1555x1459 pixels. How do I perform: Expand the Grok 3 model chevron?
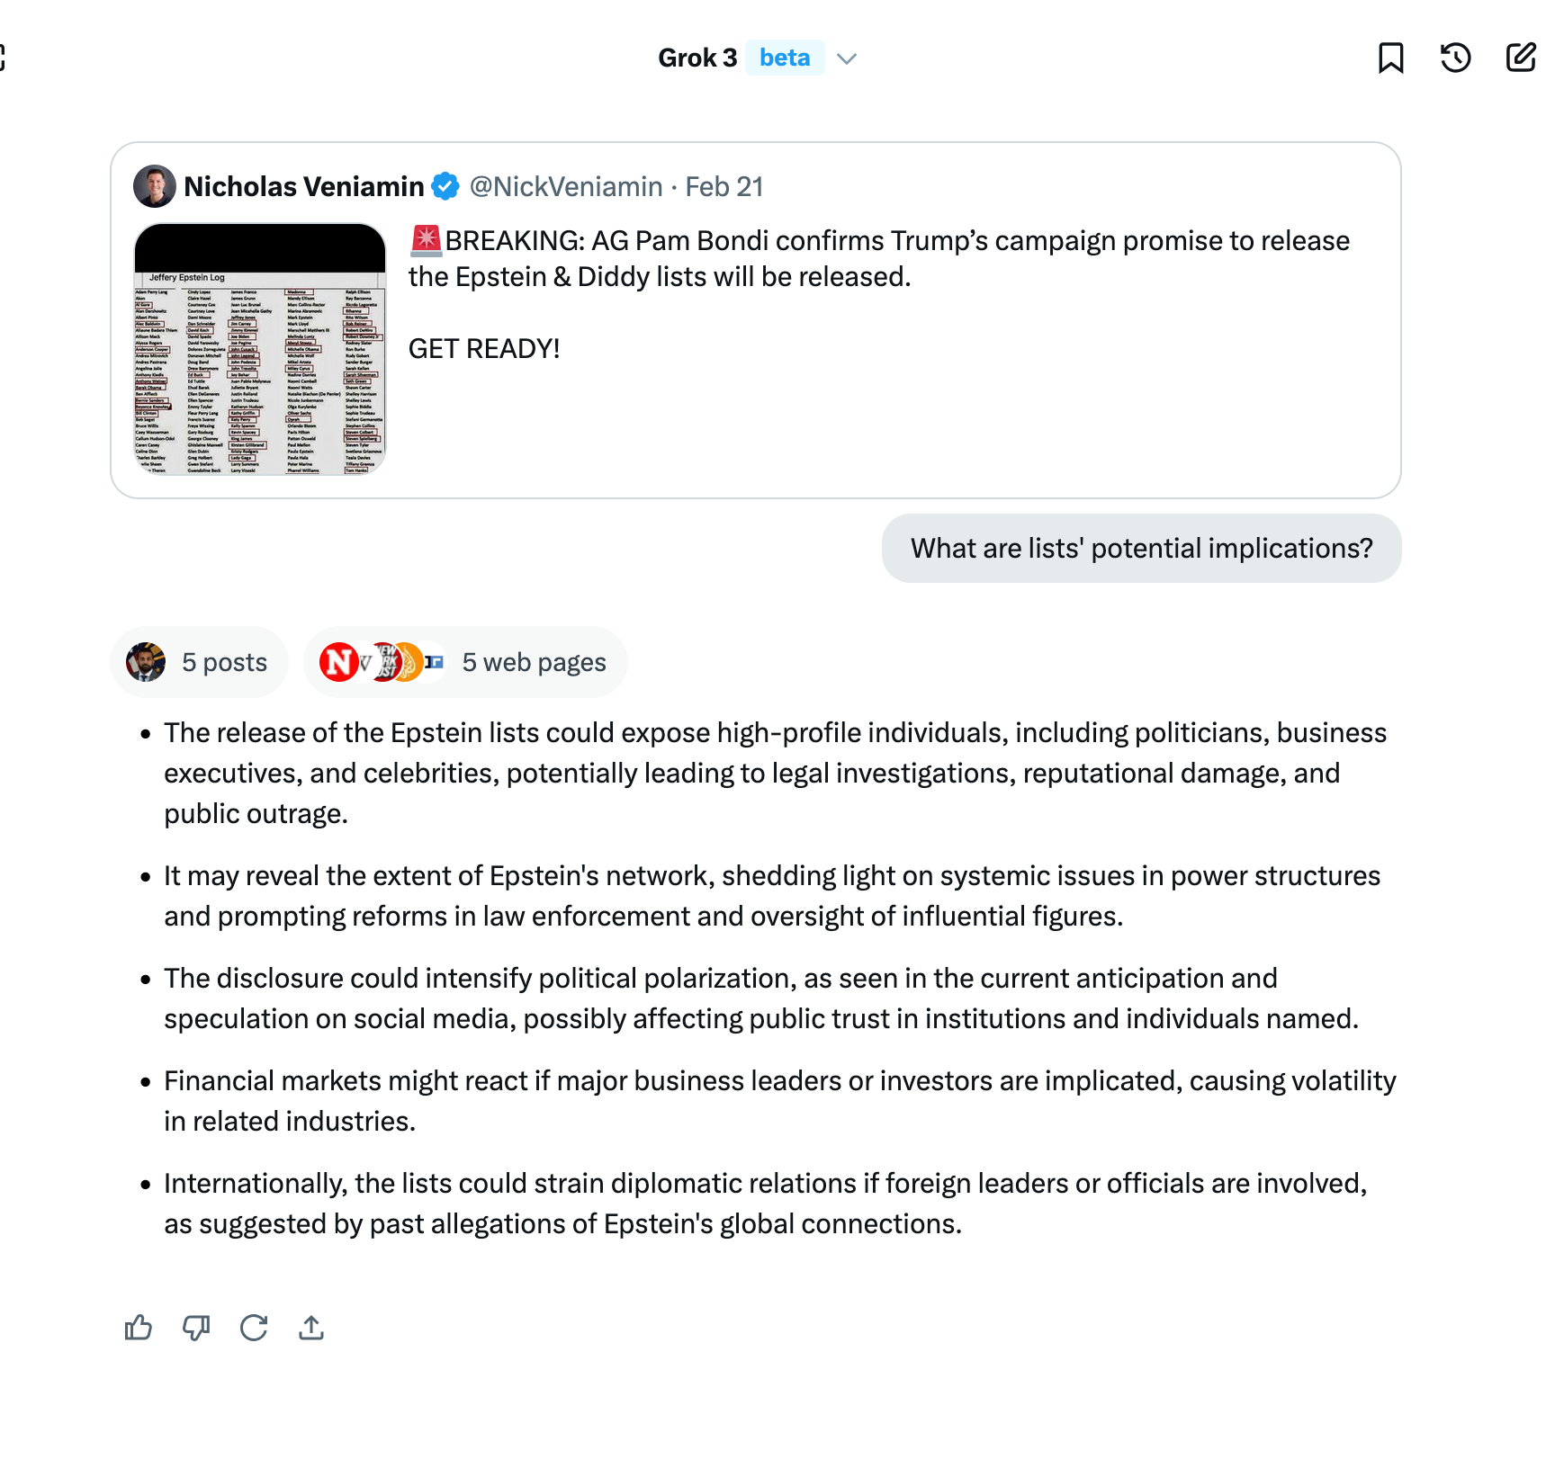[846, 59]
